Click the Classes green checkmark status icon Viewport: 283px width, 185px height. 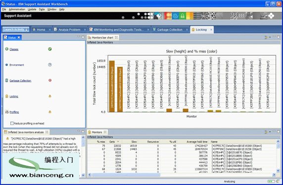(50, 49)
